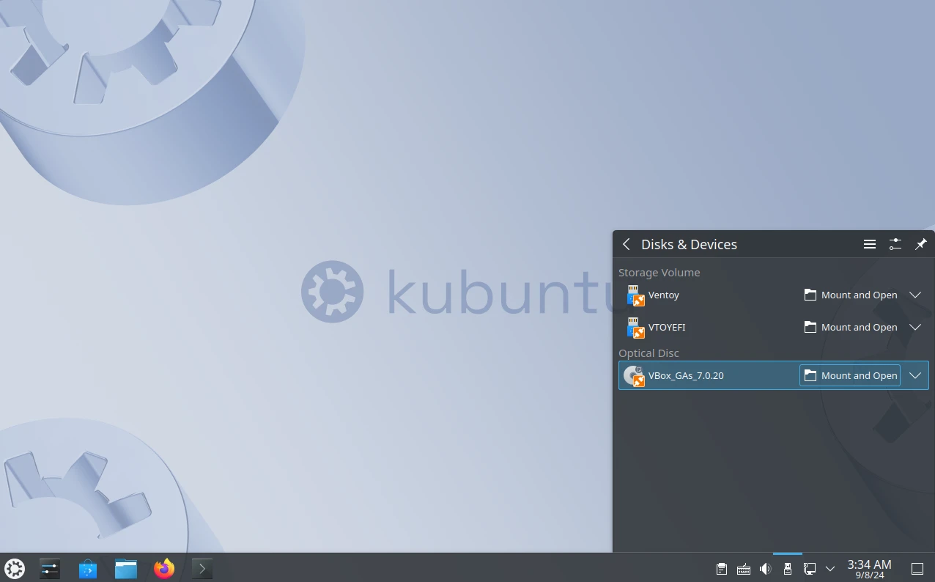Open the audio volume tray icon
935x582 pixels.
click(766, 569)
